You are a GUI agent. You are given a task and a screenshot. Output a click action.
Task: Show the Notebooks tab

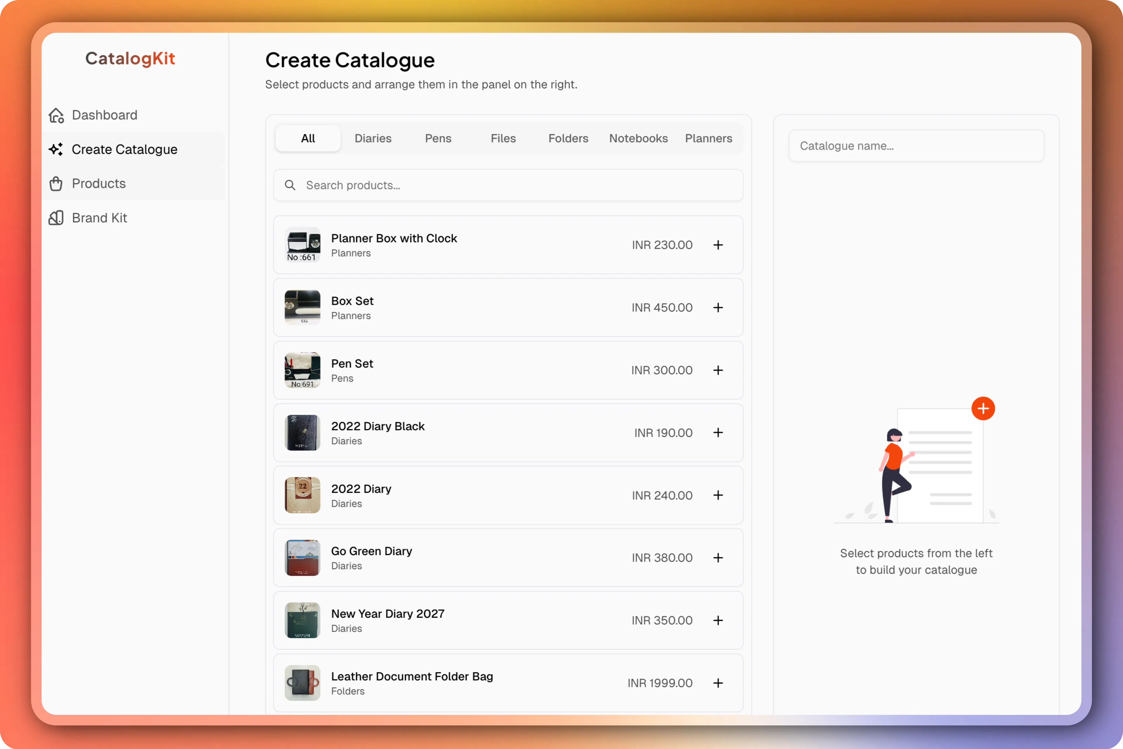(638, 138)
